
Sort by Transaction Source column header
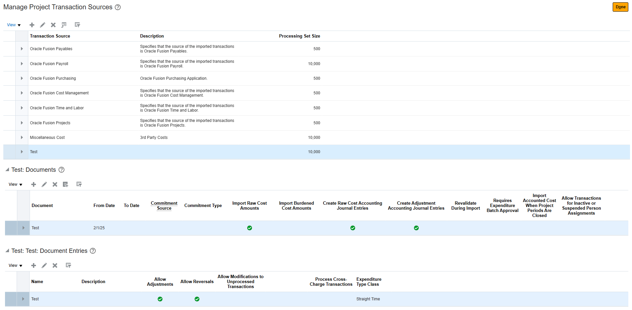tap(50, 36)
